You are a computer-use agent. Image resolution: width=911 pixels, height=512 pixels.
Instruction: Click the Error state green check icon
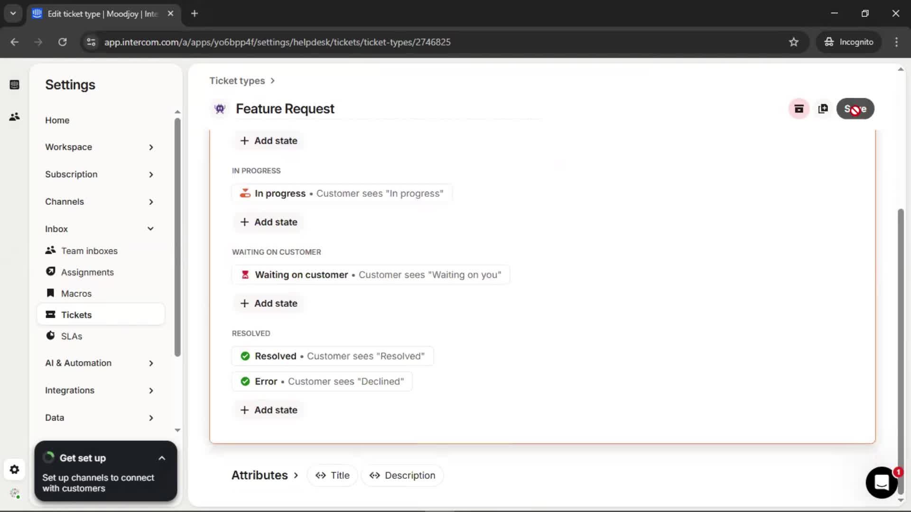click(245, 382)
